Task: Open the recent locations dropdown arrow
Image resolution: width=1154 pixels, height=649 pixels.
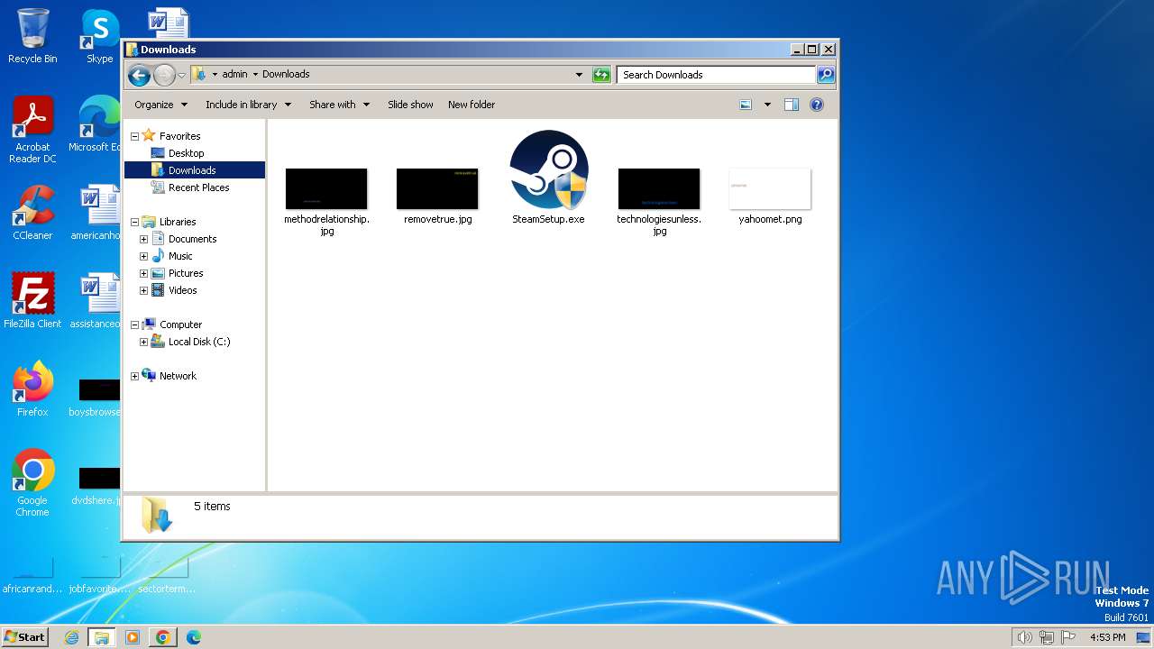Action: pos(181,75)
